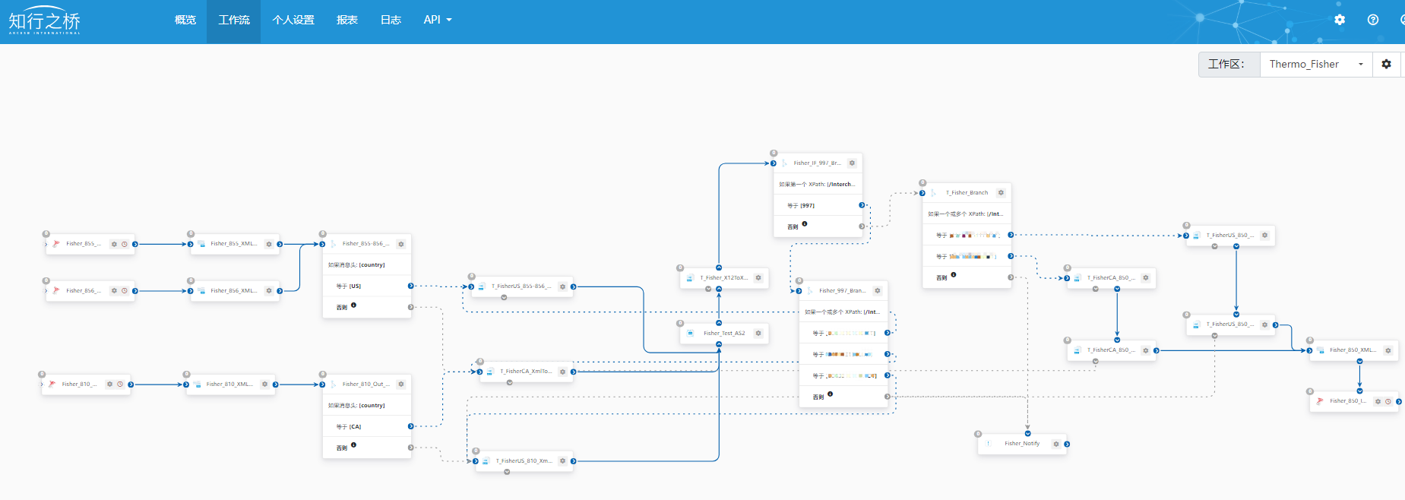
Task: Click the workspace settings gear button
Action: 1386,64
